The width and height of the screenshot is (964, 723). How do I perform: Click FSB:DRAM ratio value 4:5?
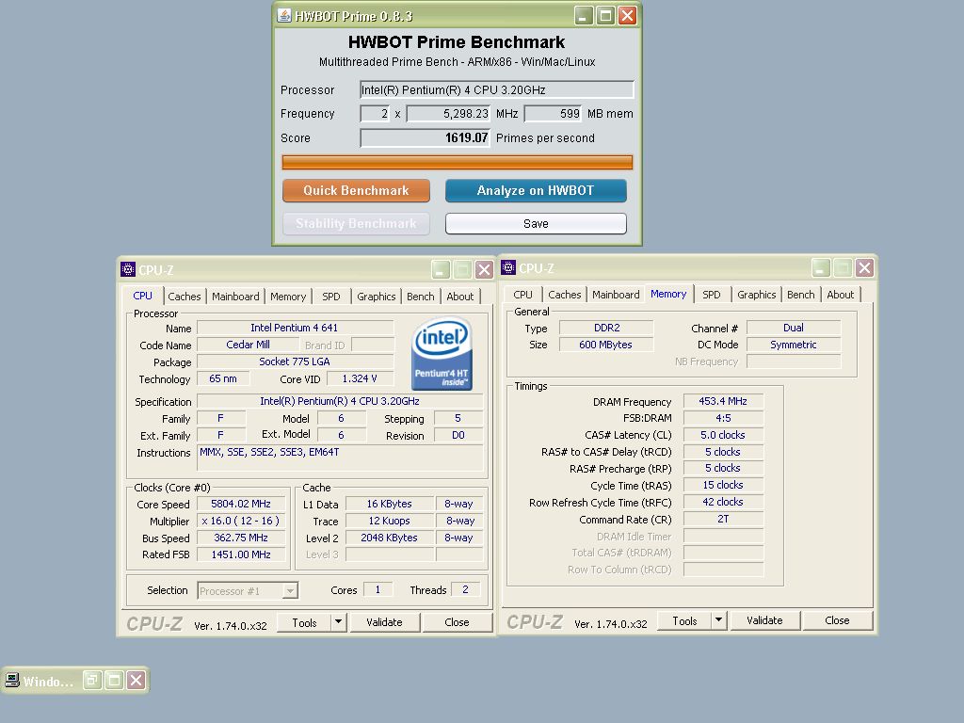click(x=723, y=418)
